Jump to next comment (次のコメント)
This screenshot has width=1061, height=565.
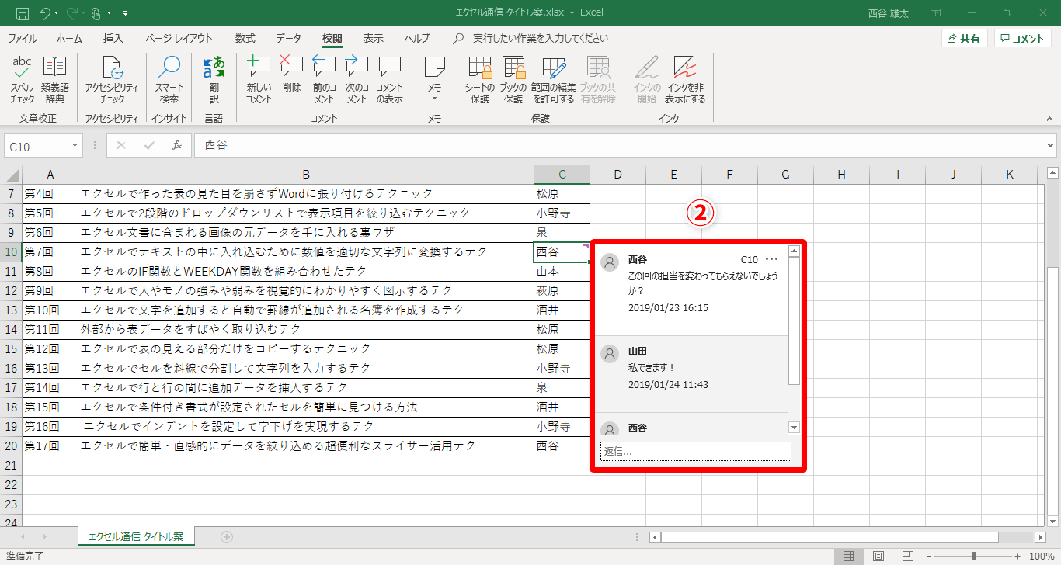point(357,80)
